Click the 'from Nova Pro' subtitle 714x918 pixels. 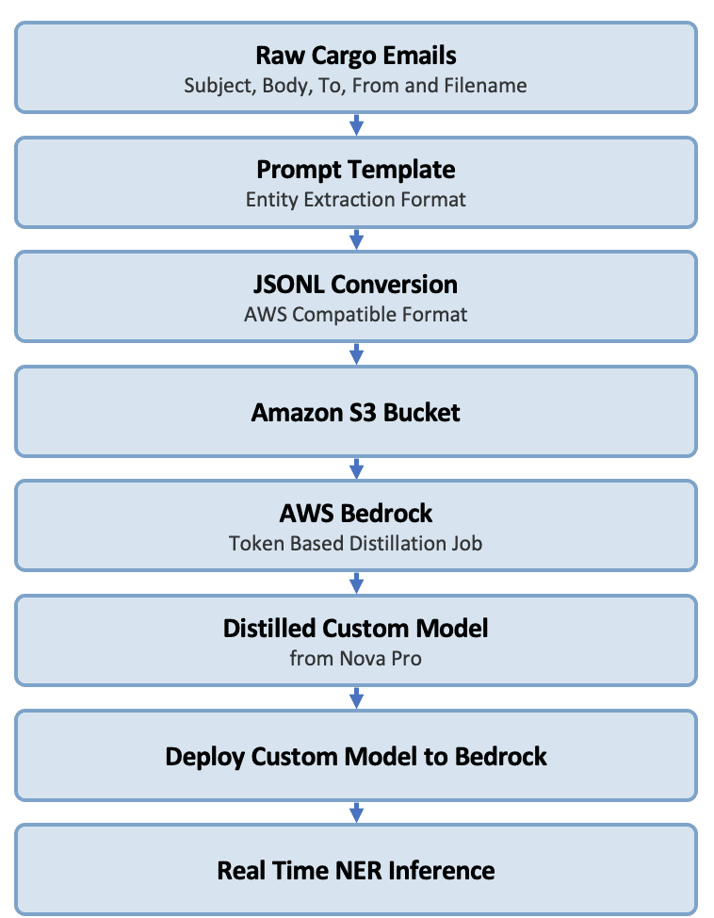[355, 659]
